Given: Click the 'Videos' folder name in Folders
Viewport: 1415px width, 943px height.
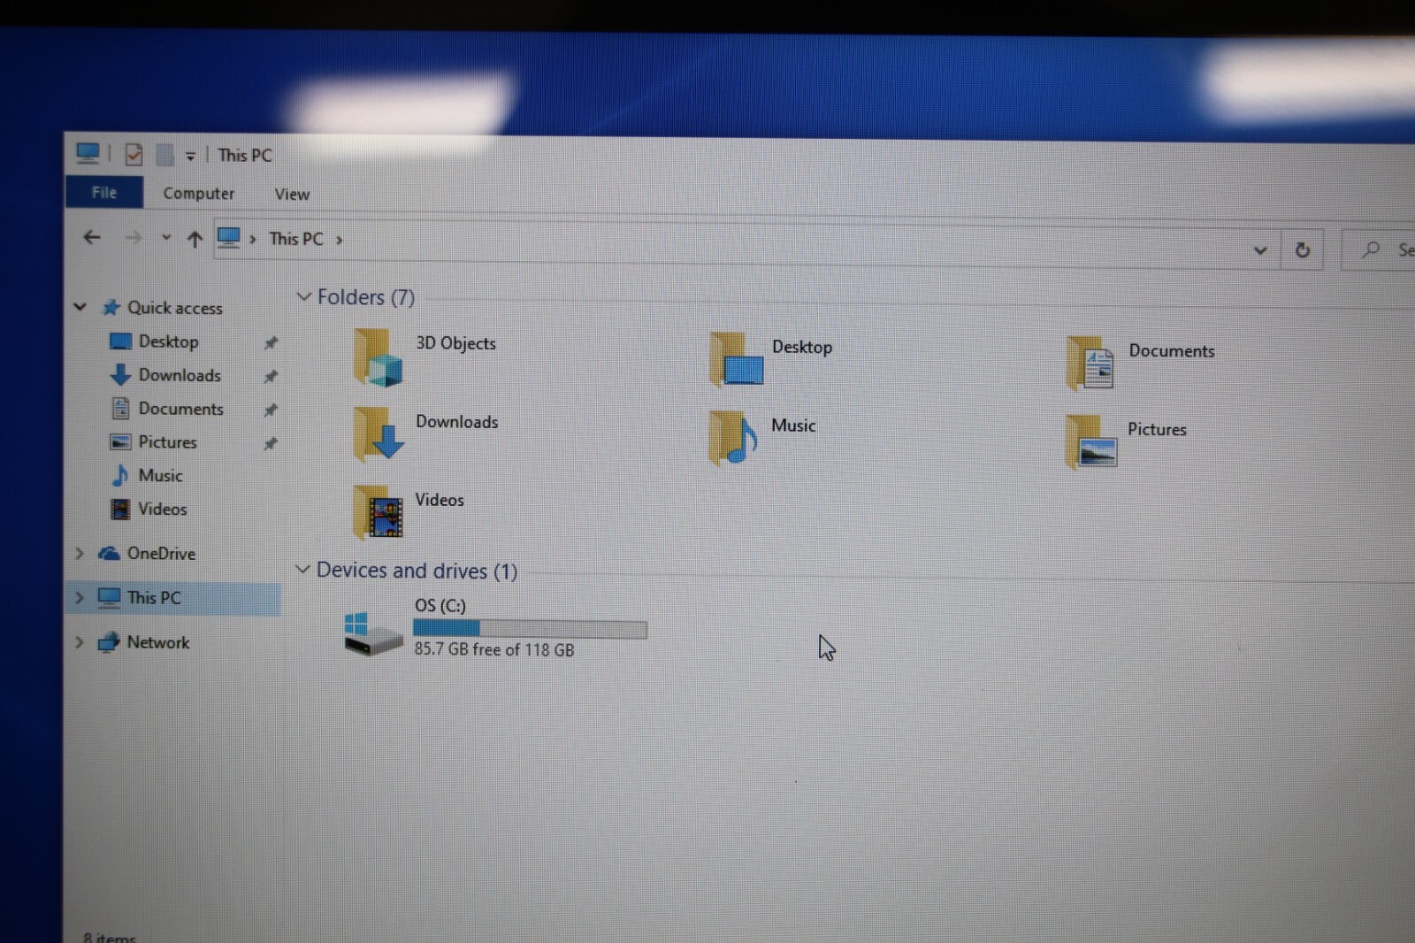Looking at the screenshot, I should [440, 500].
